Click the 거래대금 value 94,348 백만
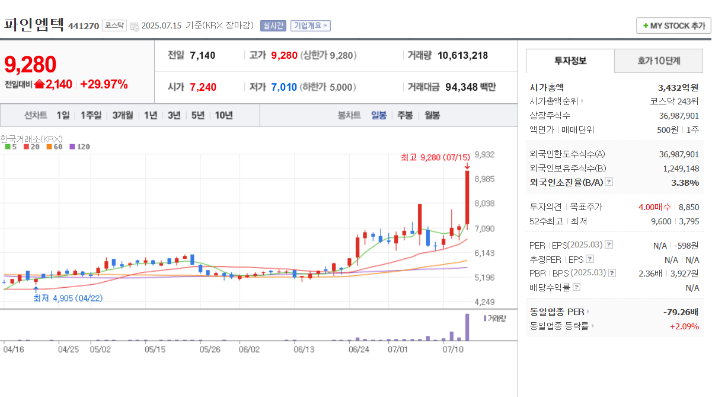This screenshot has height=397, width=712. click(471, 87)
